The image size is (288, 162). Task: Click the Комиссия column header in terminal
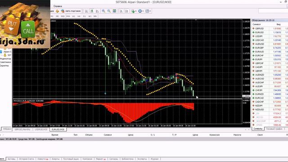215,135
